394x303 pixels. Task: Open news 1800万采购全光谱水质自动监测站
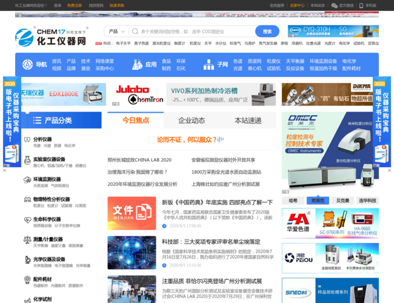(227, 172)
